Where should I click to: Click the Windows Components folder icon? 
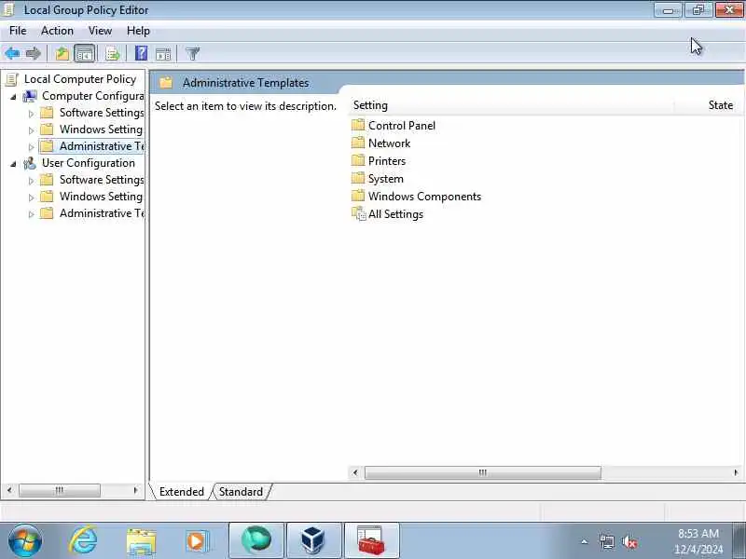point(358,196)
